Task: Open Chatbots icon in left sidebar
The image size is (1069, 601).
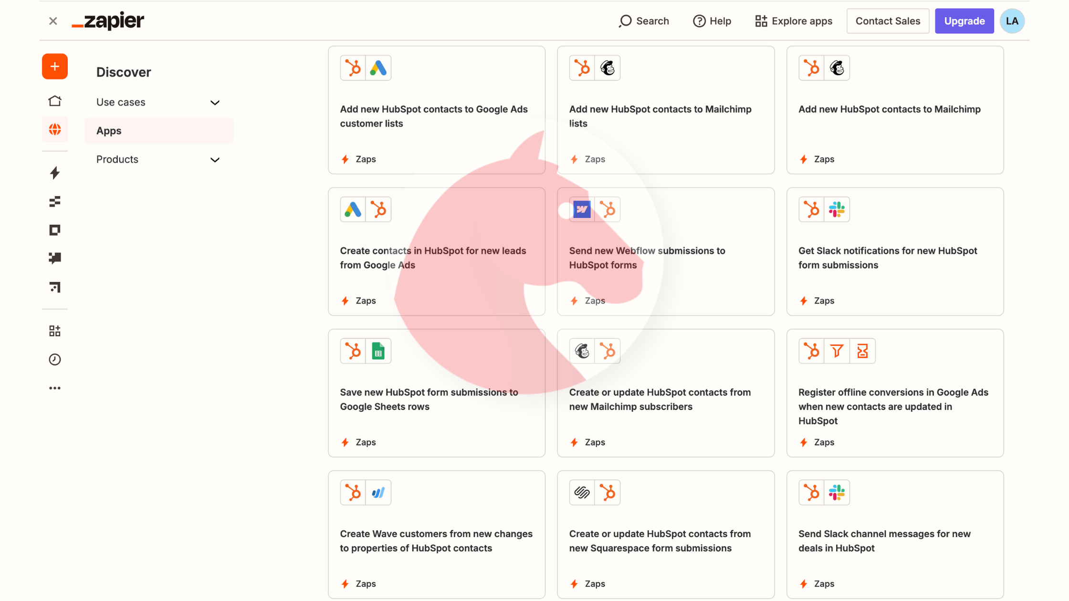Action: 55,259
